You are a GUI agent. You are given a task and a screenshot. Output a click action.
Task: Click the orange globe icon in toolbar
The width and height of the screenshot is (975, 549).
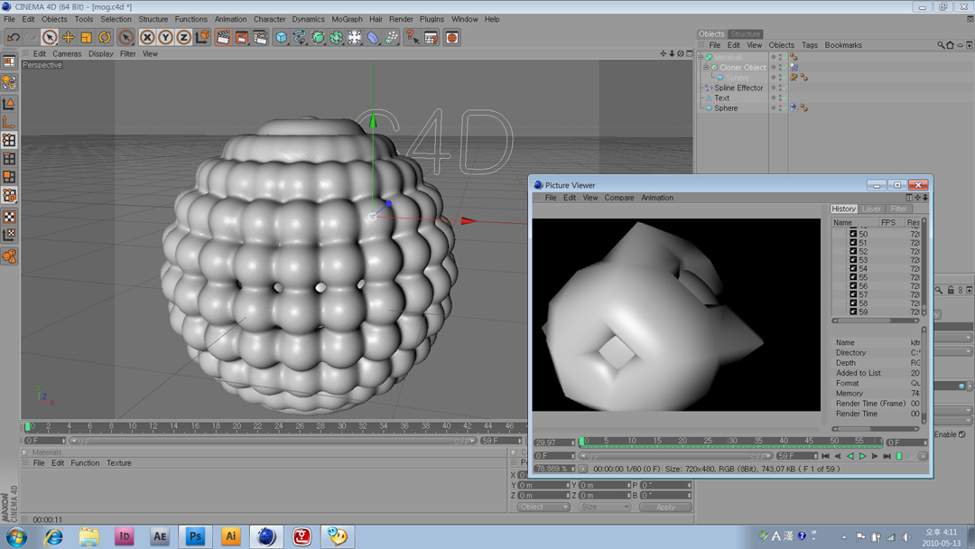[451, 38]
